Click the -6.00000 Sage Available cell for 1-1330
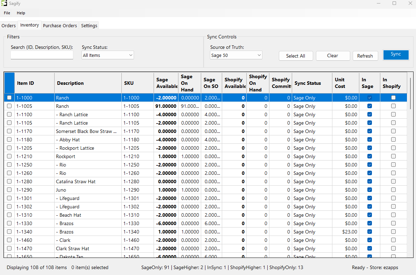This screenshot has width=416, height=275. tap(166, 223)
